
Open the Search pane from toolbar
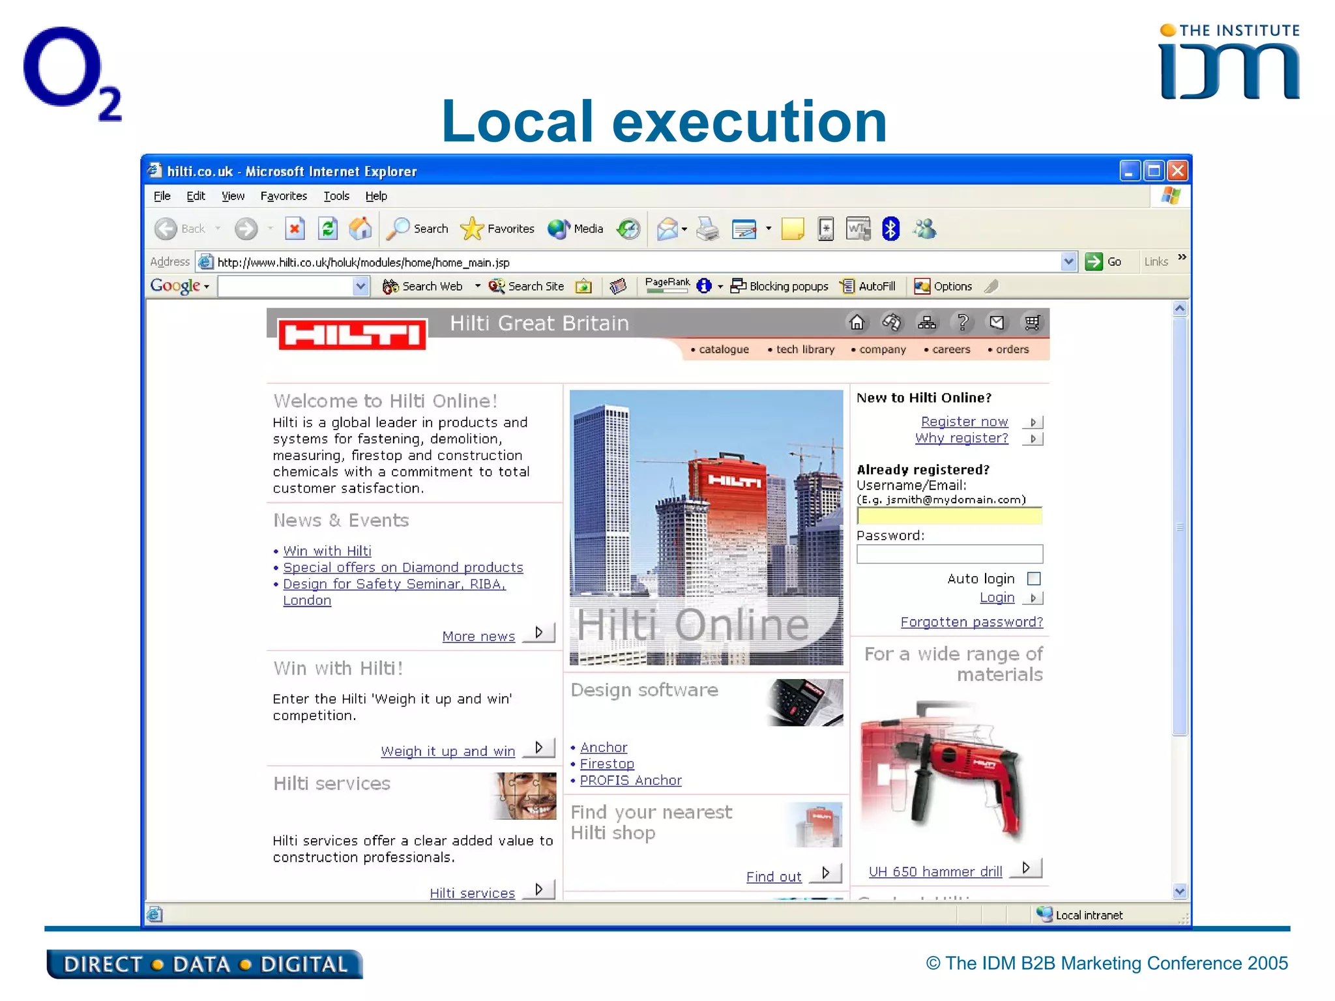pos(417,229)
